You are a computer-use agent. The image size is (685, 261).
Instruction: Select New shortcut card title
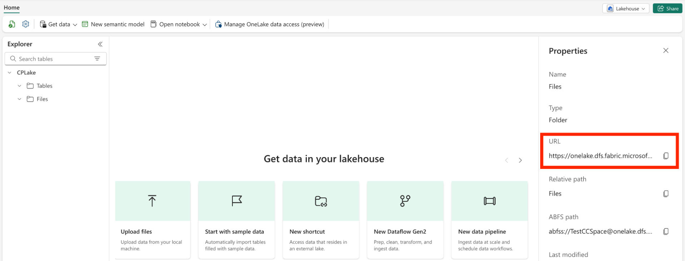[307, 232]
